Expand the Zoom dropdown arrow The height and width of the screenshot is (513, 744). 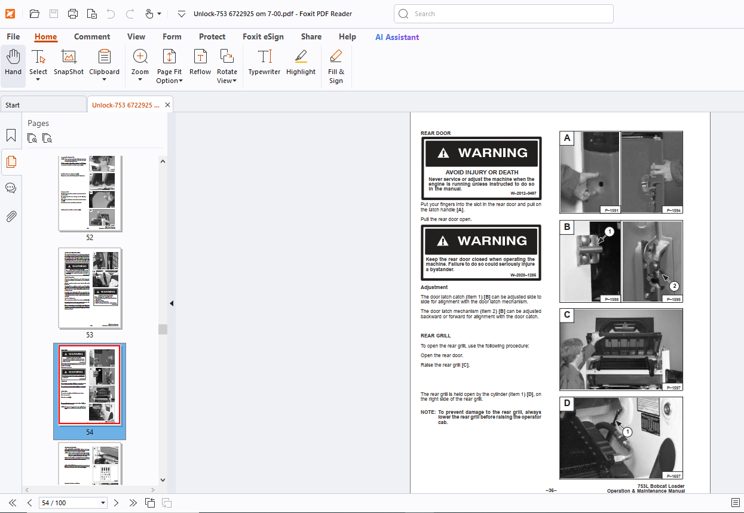(140, 79)
